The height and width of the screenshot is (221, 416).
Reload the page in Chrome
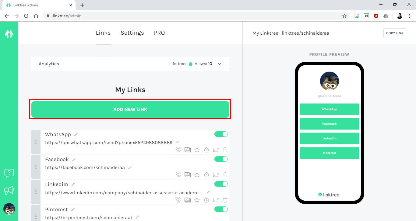coord(26,16)
